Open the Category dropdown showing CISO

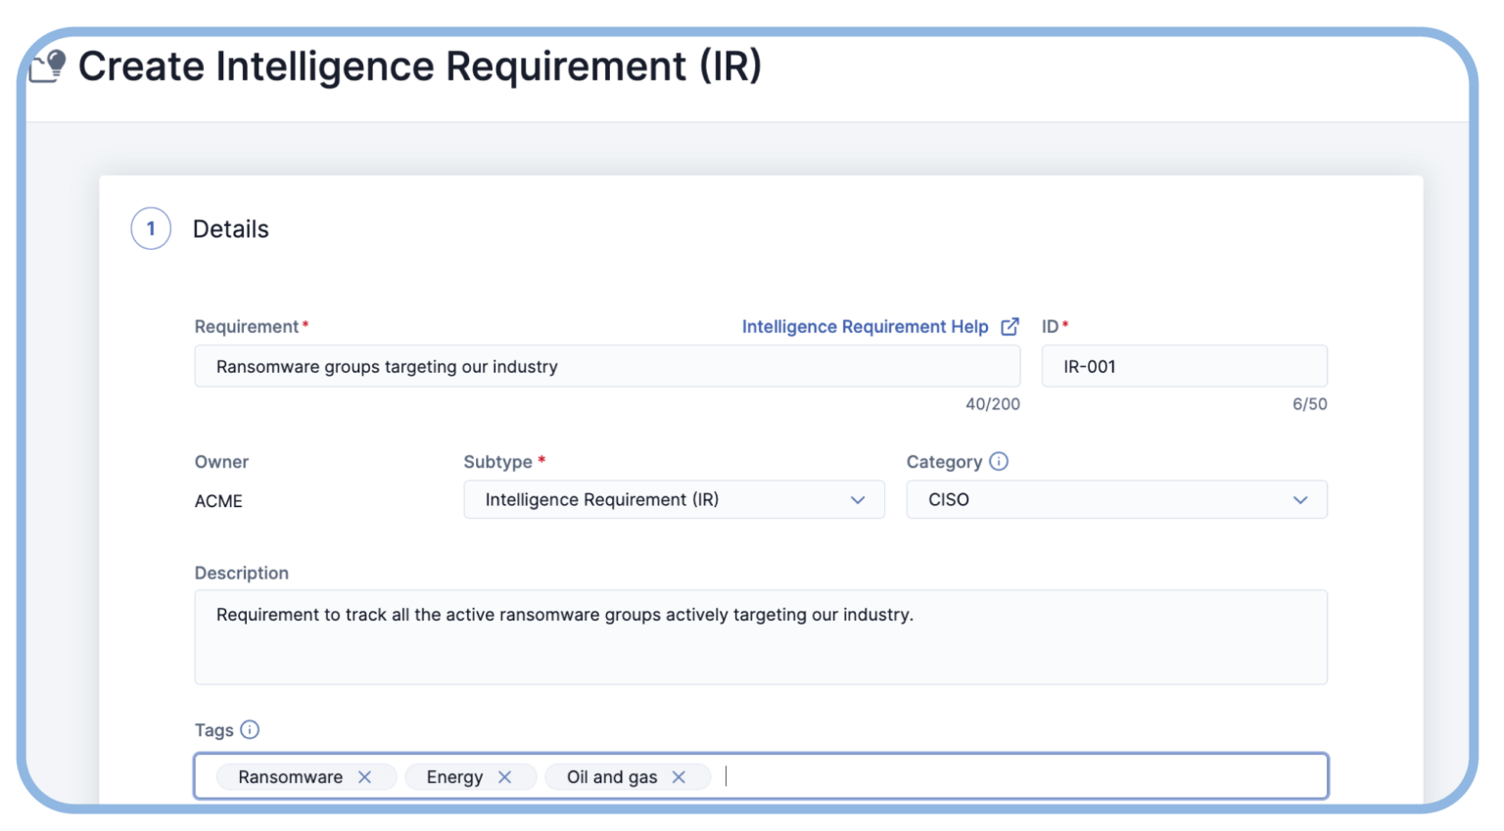1116,499
